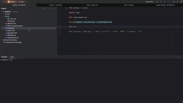Image resolution: width=183 pixels, height=103 pixels.
Task: Open the IDE settings gear icon
Action: coord(181,2)
